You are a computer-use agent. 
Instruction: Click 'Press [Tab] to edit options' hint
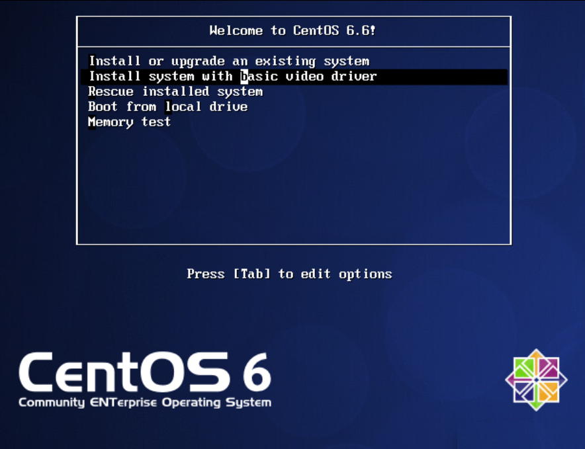[289, 274]
